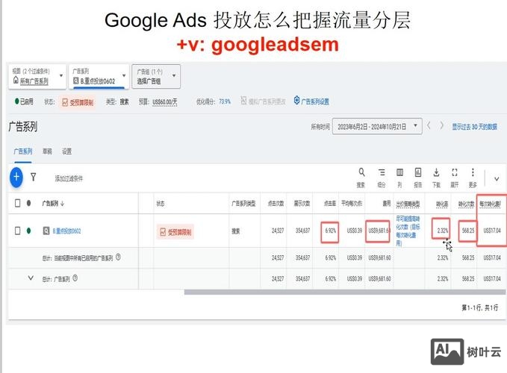
Task: Open the ad group (选择广告组) dropdown
Action: pos(156,76)
